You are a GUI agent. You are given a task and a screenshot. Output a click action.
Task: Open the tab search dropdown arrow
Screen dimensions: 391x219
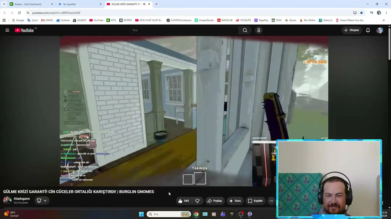click(4, 4)
